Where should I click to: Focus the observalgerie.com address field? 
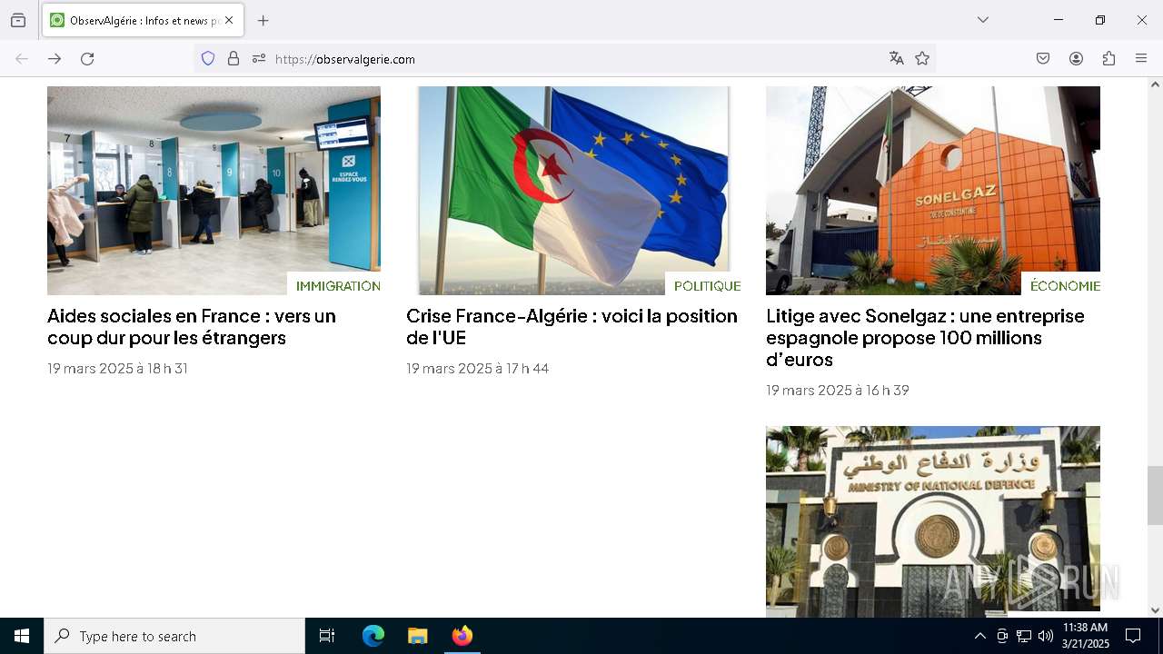point(577,59)
